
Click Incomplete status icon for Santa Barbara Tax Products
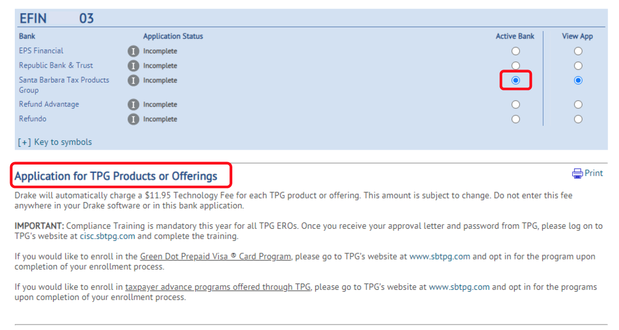(133, 81)
